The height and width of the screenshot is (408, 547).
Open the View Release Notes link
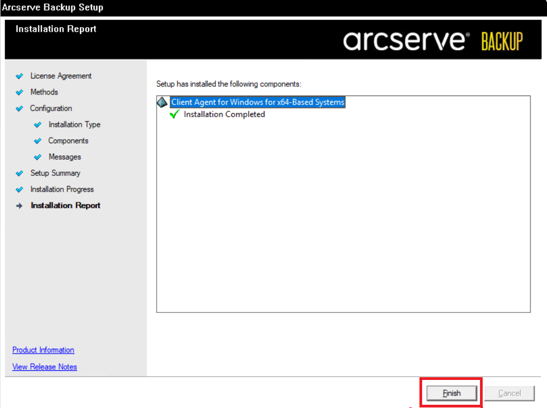pos(45,366)
